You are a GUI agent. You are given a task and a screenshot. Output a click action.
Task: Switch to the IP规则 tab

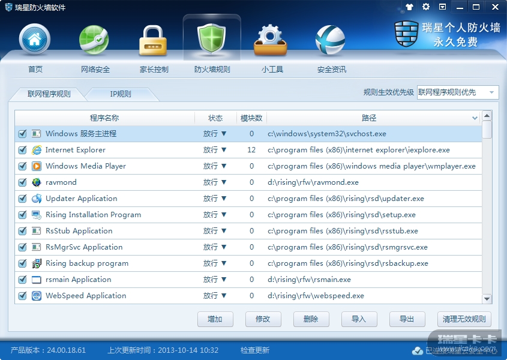point(120,94)
